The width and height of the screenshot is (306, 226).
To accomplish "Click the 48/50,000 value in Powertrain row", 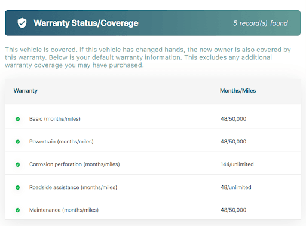I will (233, 142).
